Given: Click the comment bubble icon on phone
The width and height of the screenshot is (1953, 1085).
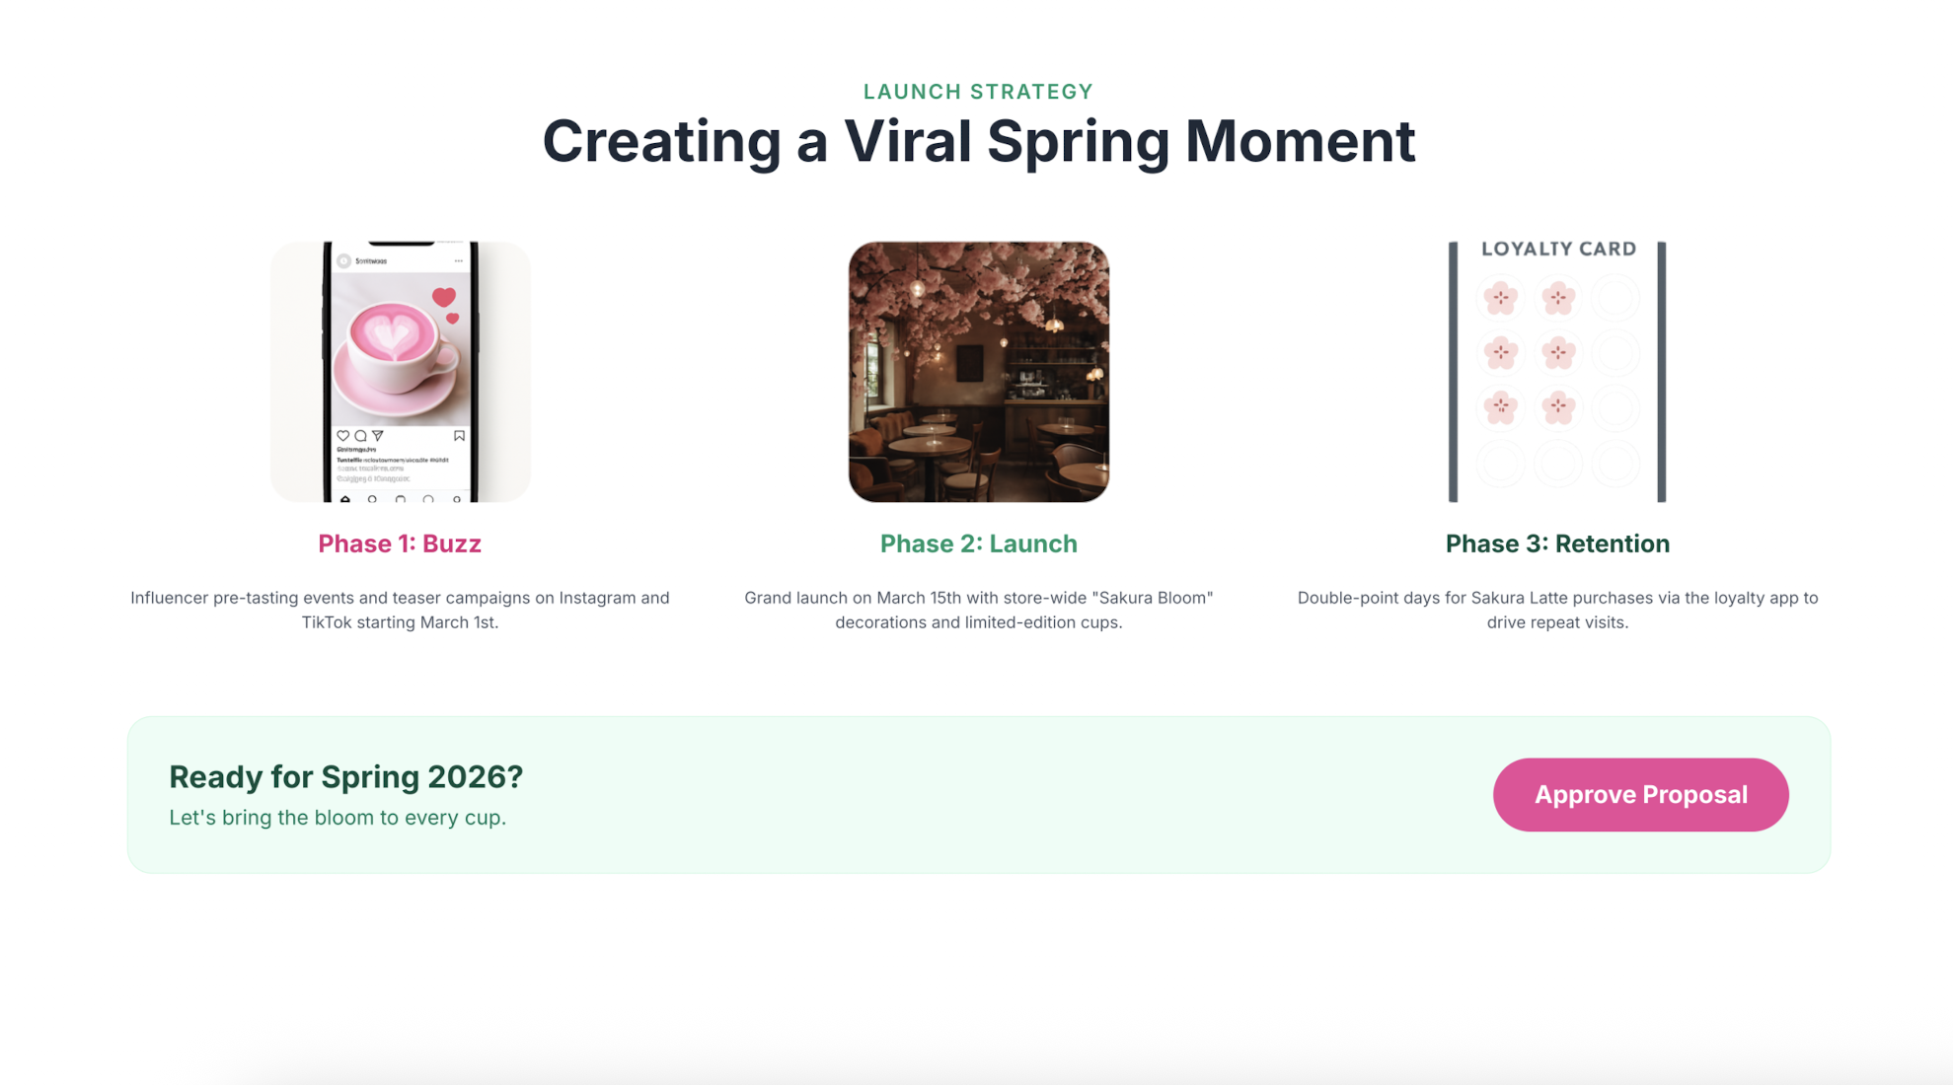Looking at the screenshot, I should pyautogui.click(x=360, y=435).
